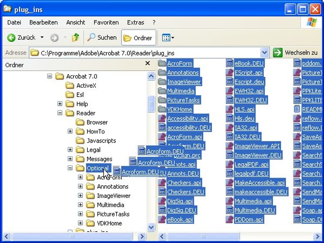
Task: Click the AcroForm folder icon in file list
Action: point(162,63)
